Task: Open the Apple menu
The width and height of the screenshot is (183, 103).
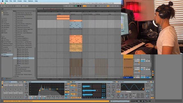Action: (x=3, y=1)
